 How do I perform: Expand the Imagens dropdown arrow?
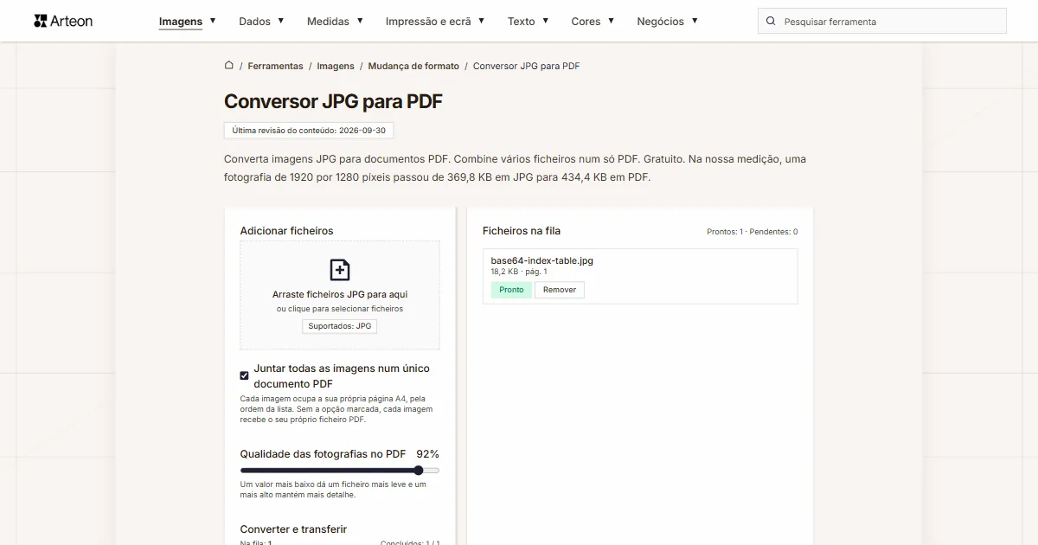point(213,21)
